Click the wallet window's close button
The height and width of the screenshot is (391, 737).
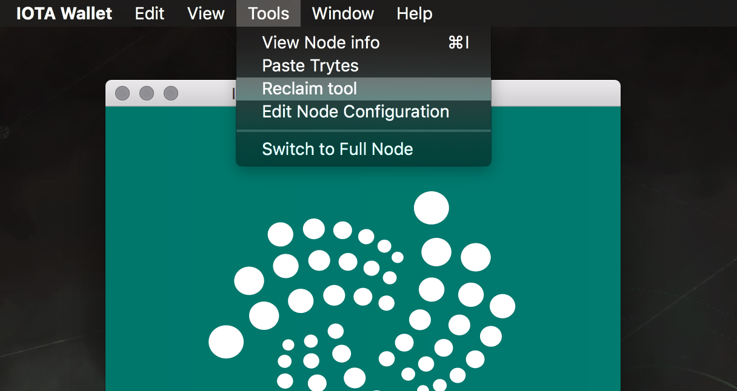(x=122, y=93)
